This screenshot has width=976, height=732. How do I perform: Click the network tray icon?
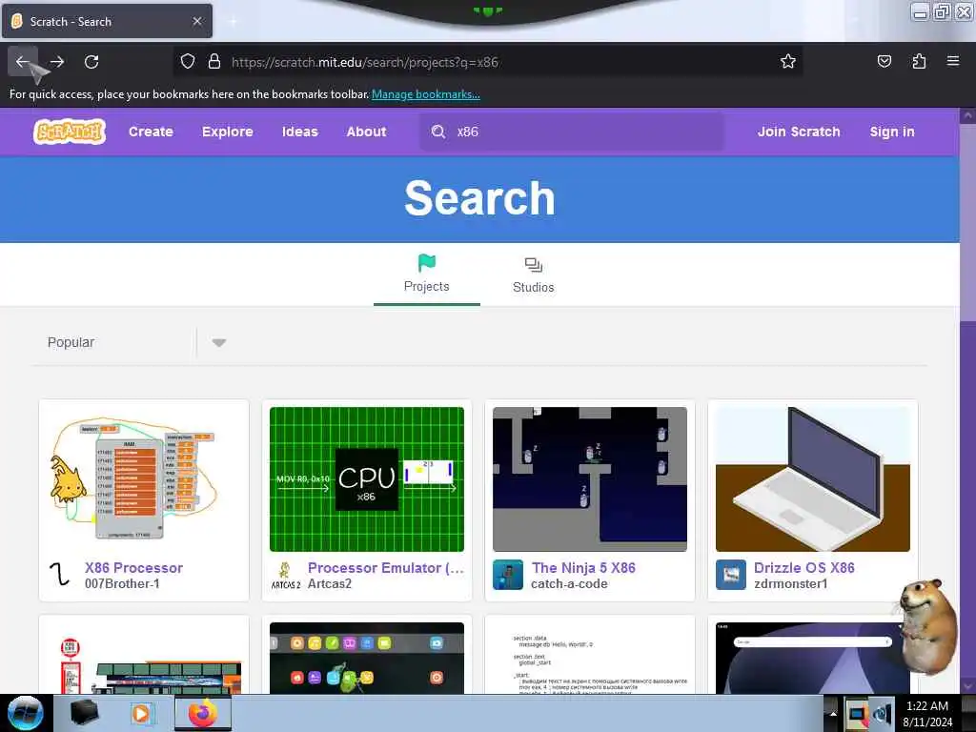click(x=857, y=713)
